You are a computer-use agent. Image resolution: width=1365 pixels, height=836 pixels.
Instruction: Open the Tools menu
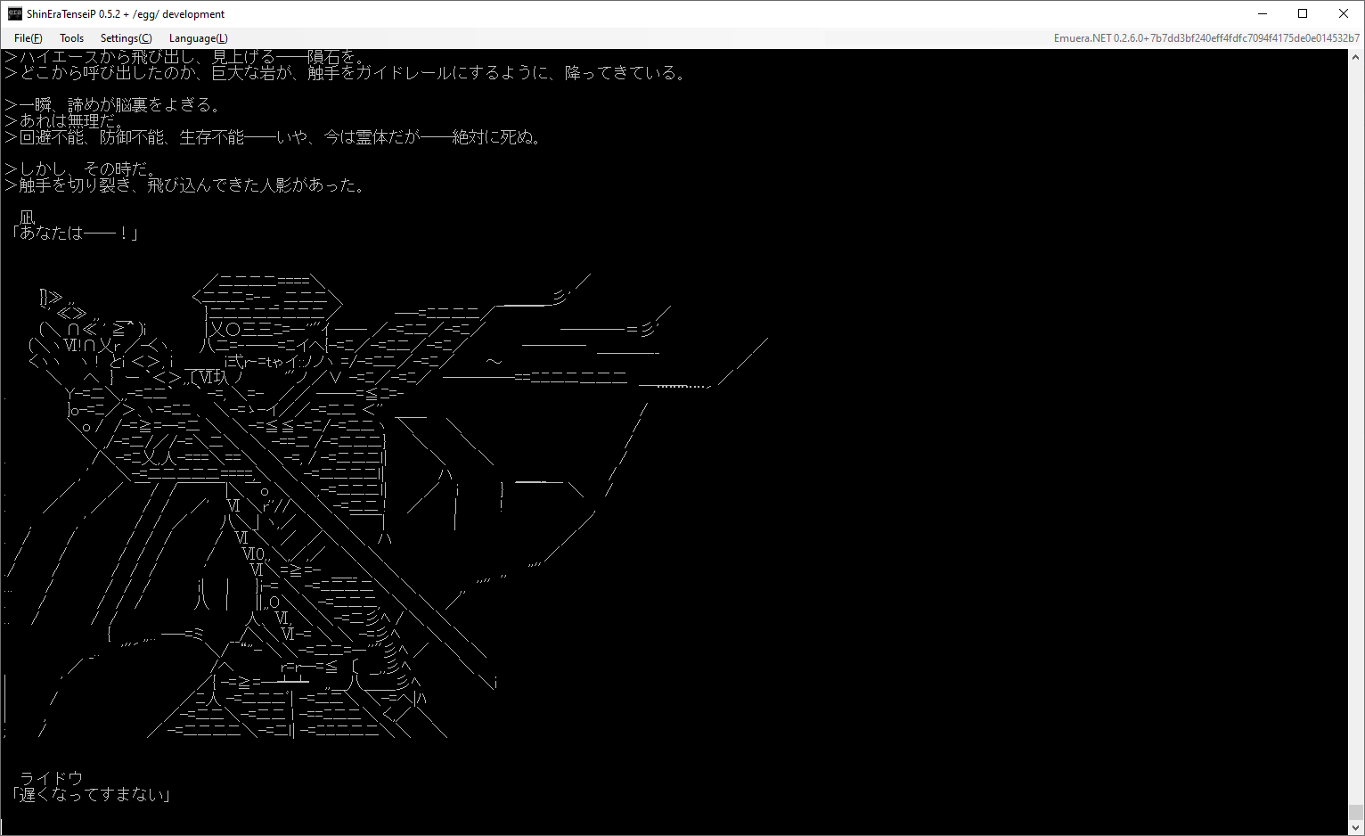coord(71,38)
